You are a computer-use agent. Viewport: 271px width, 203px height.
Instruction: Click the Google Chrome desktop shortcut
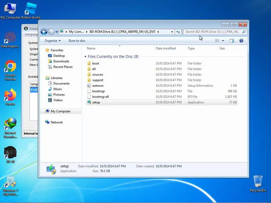point(10,70)
